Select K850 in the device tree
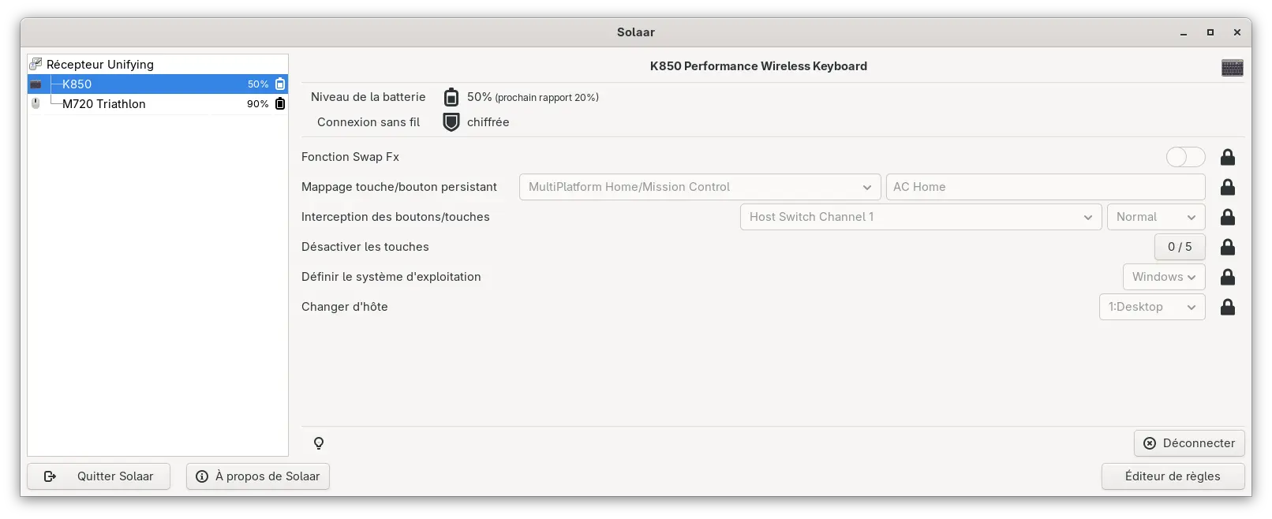The image size is (1272, 519). (x=158, y=84)
